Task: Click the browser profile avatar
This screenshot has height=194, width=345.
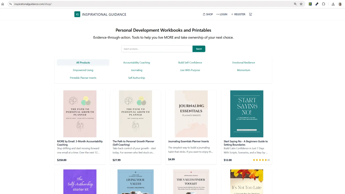Action: pos(340,4)
